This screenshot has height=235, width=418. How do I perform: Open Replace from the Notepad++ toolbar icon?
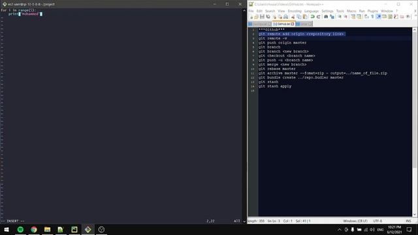tap(332, 17)
